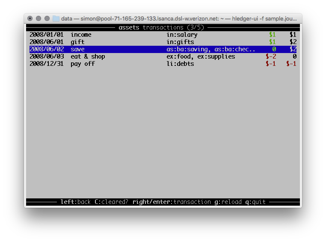Click the right/enter:transaction footer hint
This screenshot has width=326, height=242.
pyautogui.click(x=171, y=202)
